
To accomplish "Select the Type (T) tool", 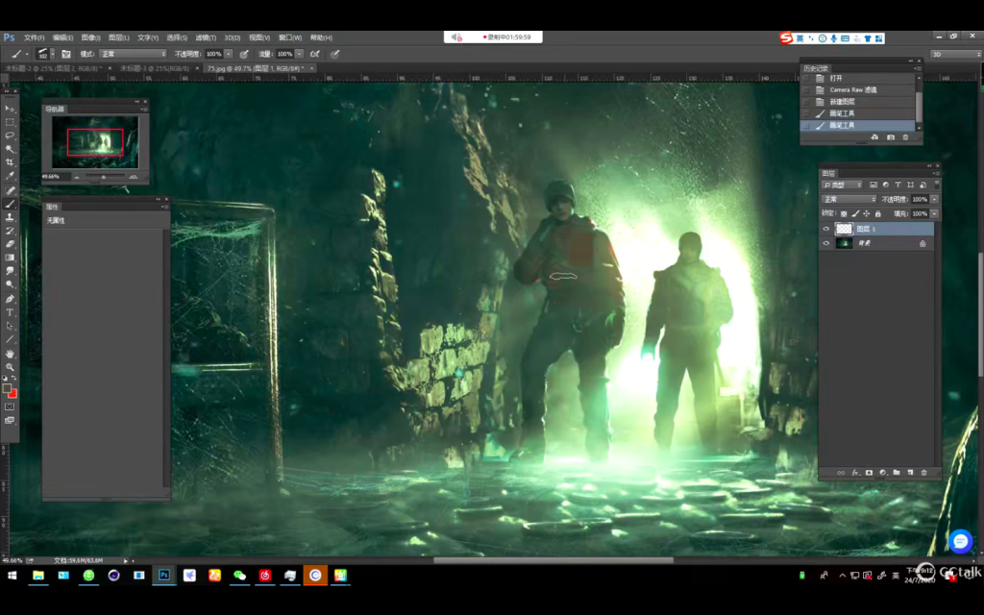I will (11, 312).
